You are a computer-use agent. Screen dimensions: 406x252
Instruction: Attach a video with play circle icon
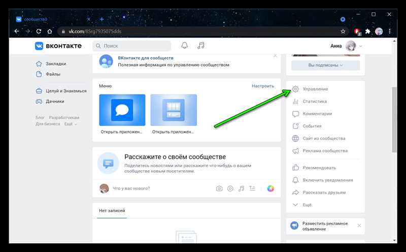click(230, 188)
